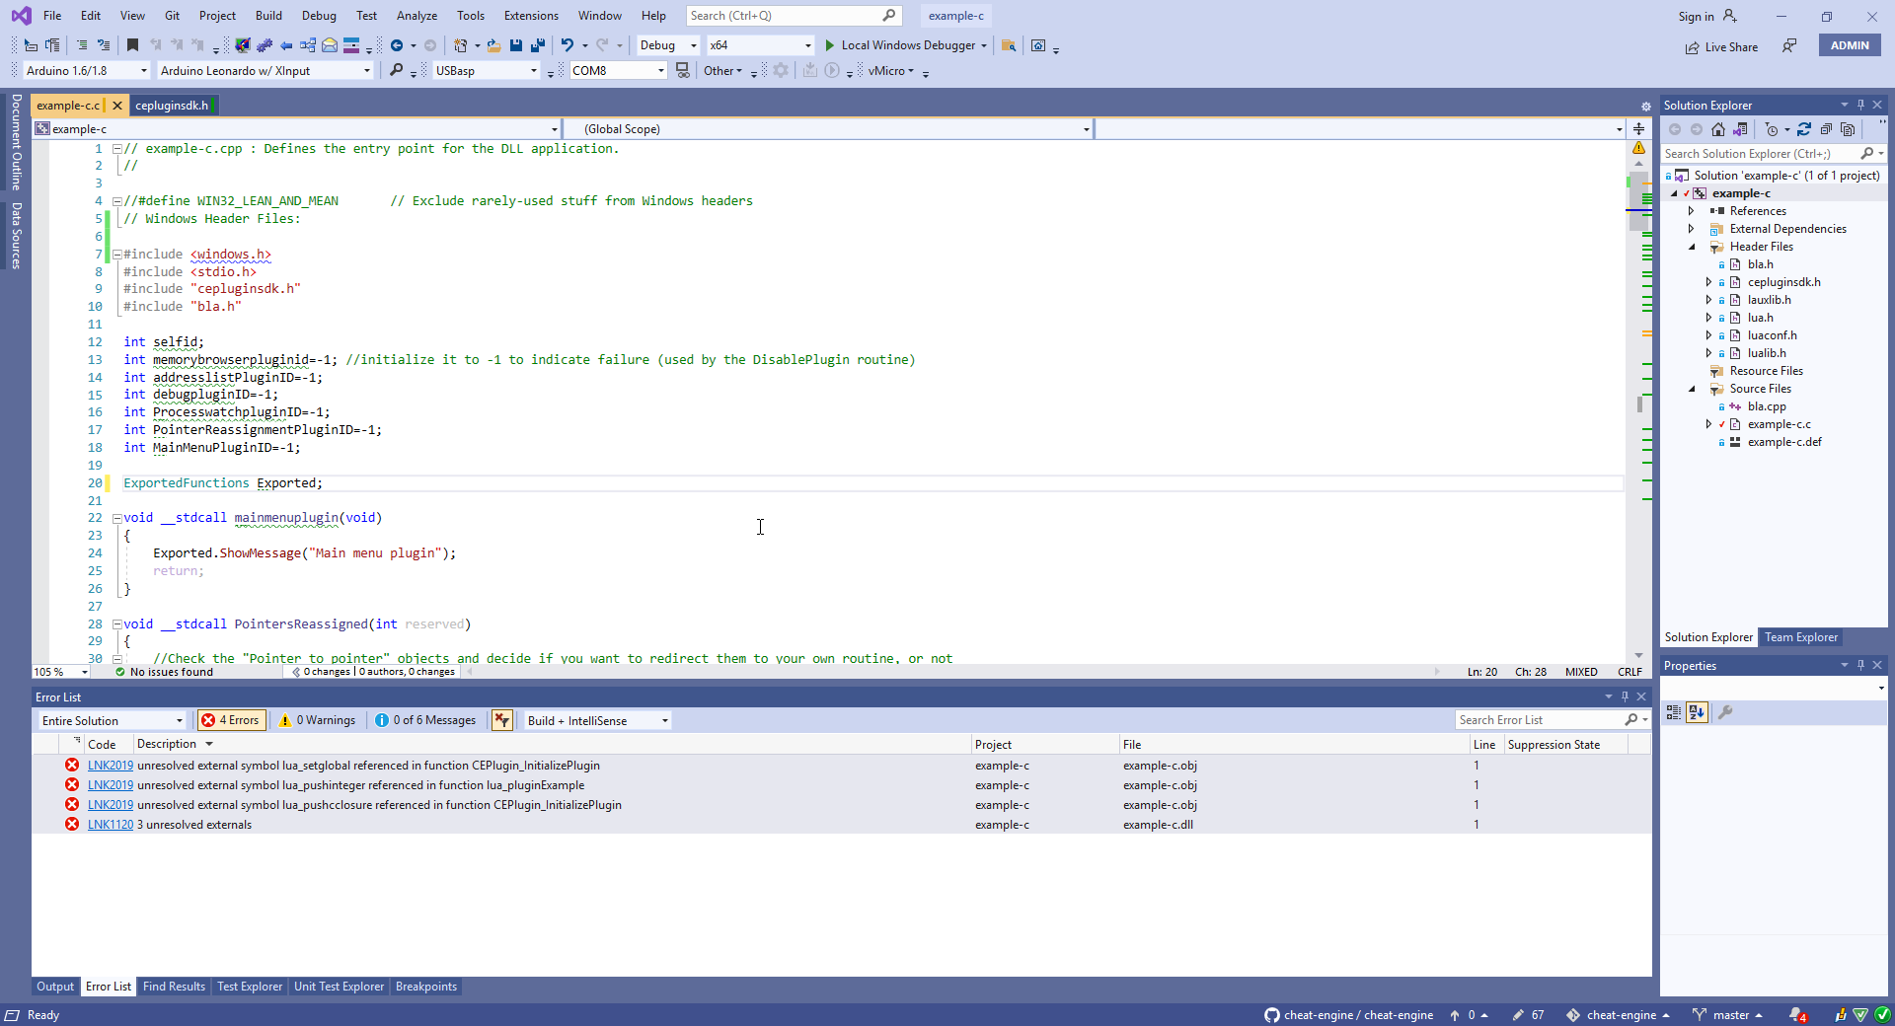Click the ADMIN button

click(1849, 45)
